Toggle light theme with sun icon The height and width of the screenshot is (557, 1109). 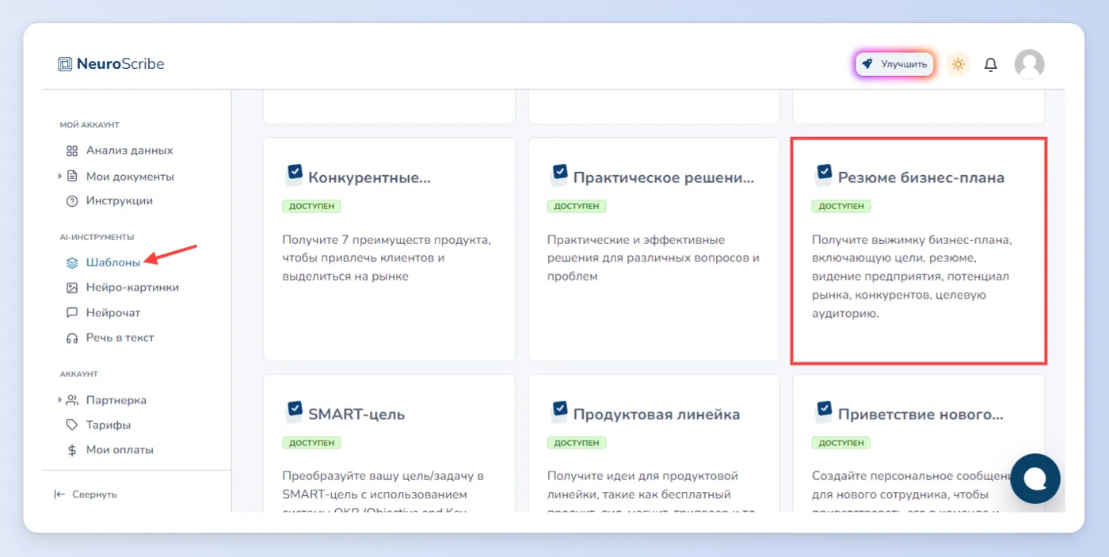click(x=958, y=64)
